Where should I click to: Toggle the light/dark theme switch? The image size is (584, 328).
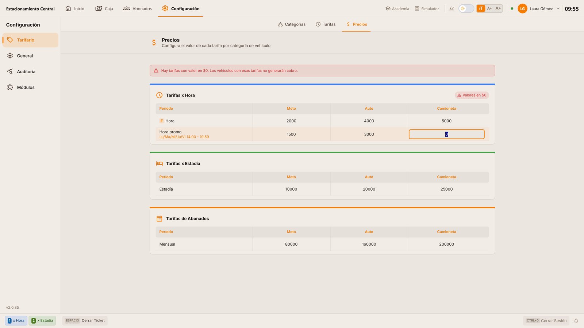[x=466, y=8]
